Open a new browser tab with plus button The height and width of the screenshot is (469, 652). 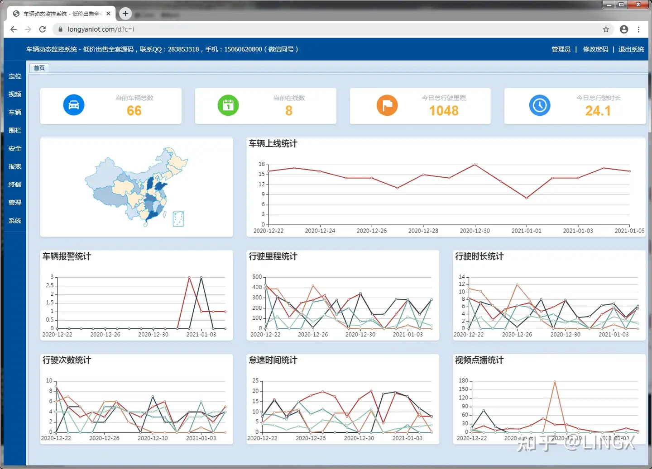125,14
